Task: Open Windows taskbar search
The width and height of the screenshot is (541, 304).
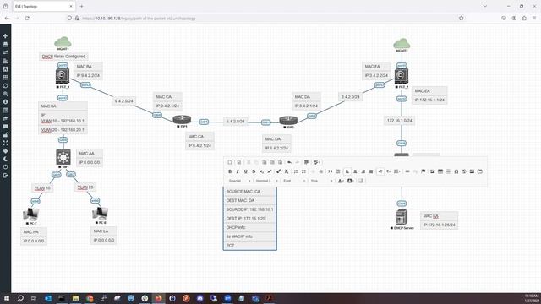Action: click(20, 298)
